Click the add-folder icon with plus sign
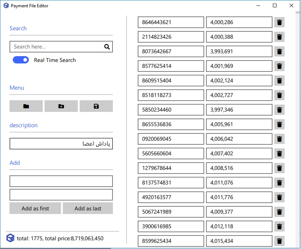301x249 pixels. click(61, 106)
